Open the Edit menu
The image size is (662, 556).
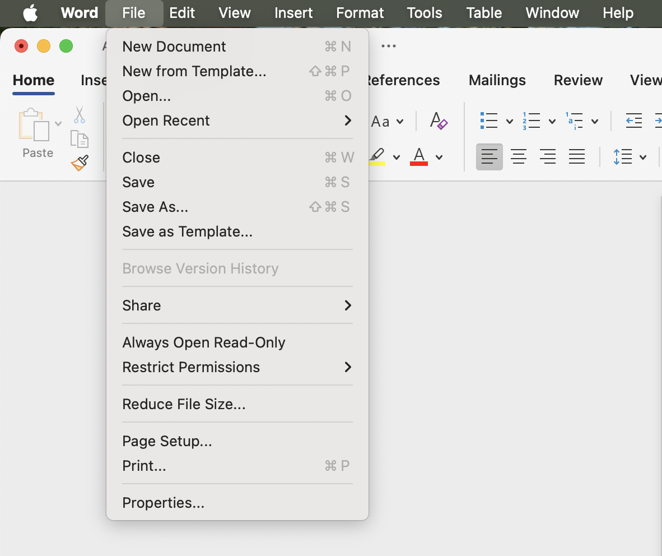point(182,13)
